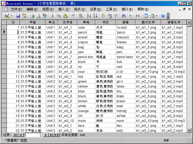Image resolution: width=193 pixels, height=144 pixels.
Task: Open the 工具(T) menu
Action: (x=111, y=9)
